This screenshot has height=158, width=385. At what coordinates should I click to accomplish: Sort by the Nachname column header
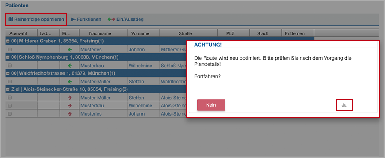point(104,33)
